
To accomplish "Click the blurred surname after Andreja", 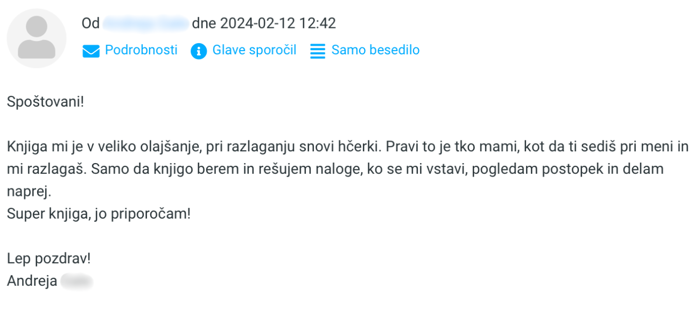I will [77, 281].
